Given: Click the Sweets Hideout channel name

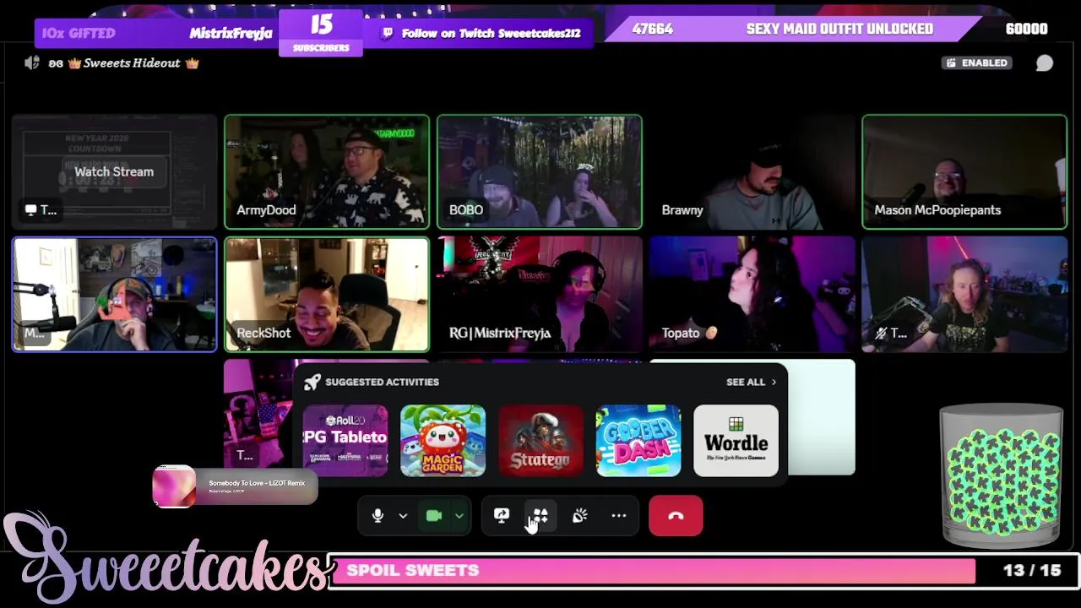Looking at the screenshot, I should tap(133, 63).
